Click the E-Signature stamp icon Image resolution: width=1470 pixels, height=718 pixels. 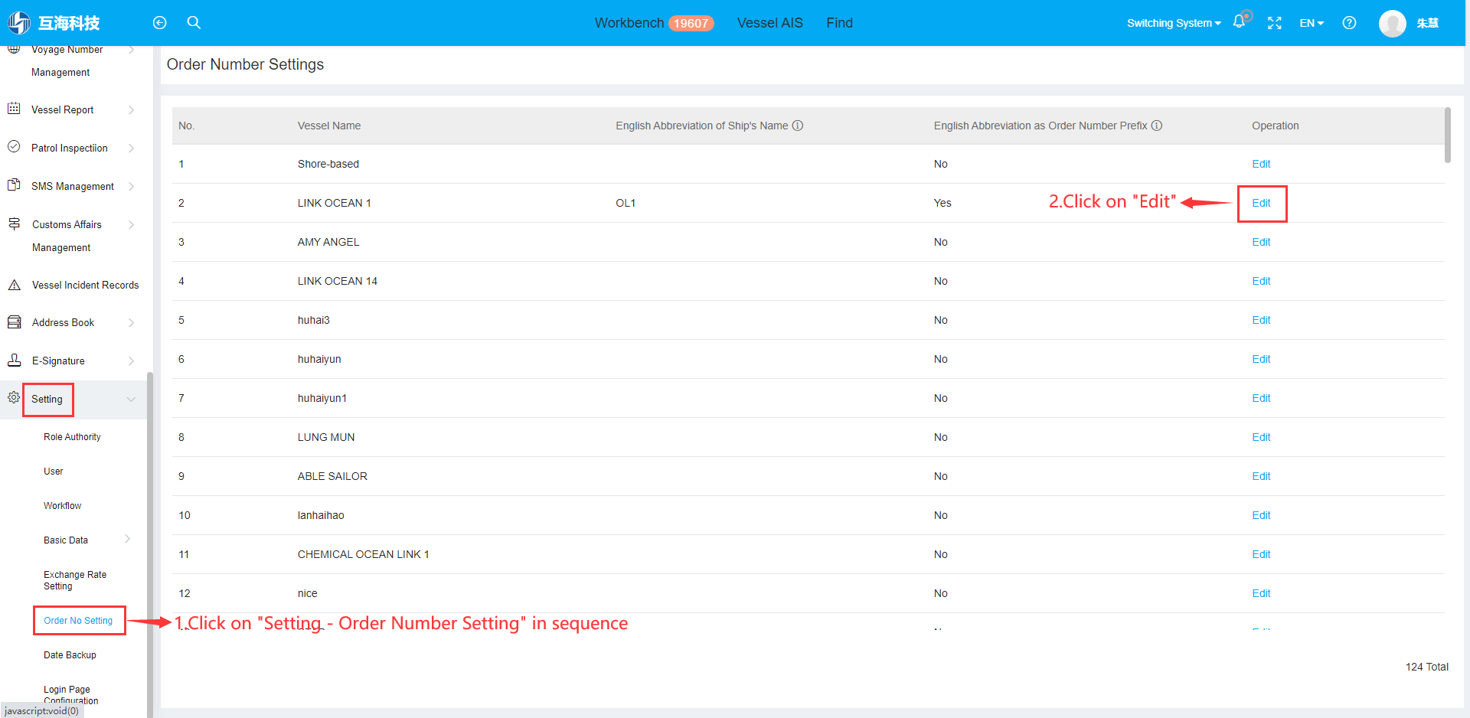coord(14,360)
